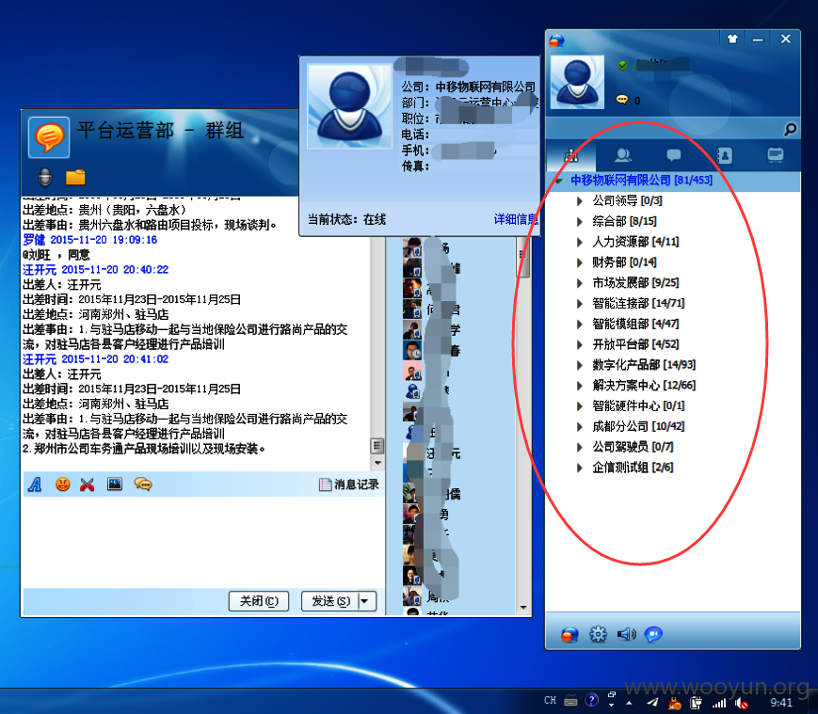This screenshot has height=714, width=818.
Task: Click the skin (shirt) icon in the main window title bar
Action: (732, 39)
